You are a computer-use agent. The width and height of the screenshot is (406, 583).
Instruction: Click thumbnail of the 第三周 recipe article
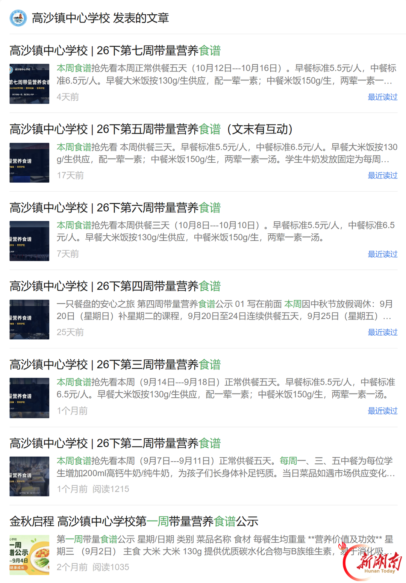coord(29,398)
